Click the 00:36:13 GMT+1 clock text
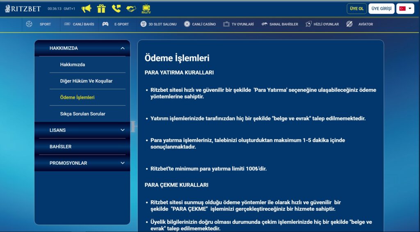This screenshot has width=420, height=232. (x=62, y=9)
